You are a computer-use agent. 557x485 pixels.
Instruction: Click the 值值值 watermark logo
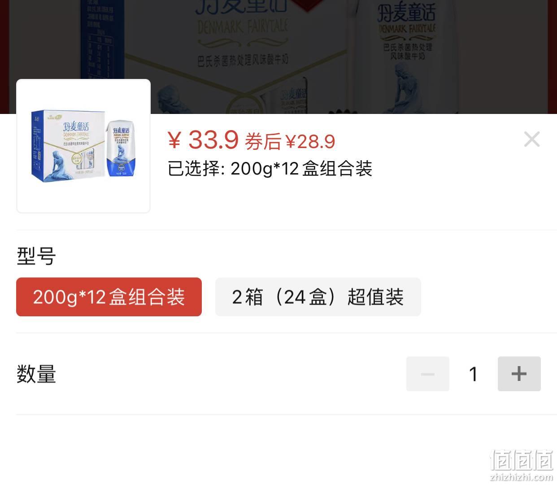(522, 459)
